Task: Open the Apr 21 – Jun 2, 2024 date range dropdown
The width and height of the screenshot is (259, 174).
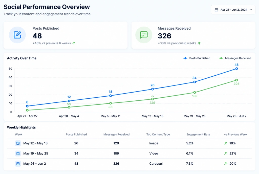Action: tap(233, 10)
